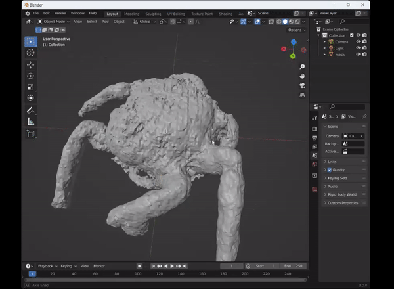Select the Measure tool

30,122
